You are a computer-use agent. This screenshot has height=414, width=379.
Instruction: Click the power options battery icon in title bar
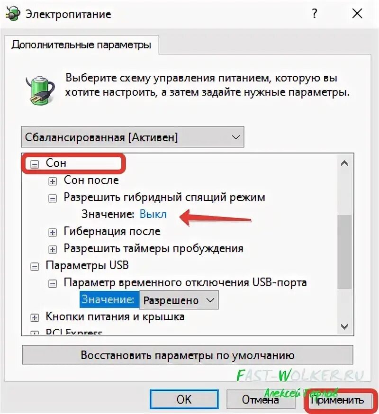pos(12,13)
